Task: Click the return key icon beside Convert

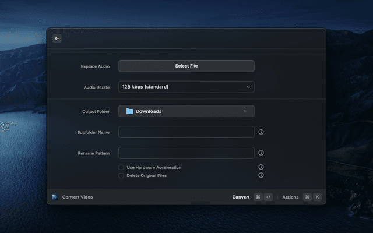Action: [268, 197]
